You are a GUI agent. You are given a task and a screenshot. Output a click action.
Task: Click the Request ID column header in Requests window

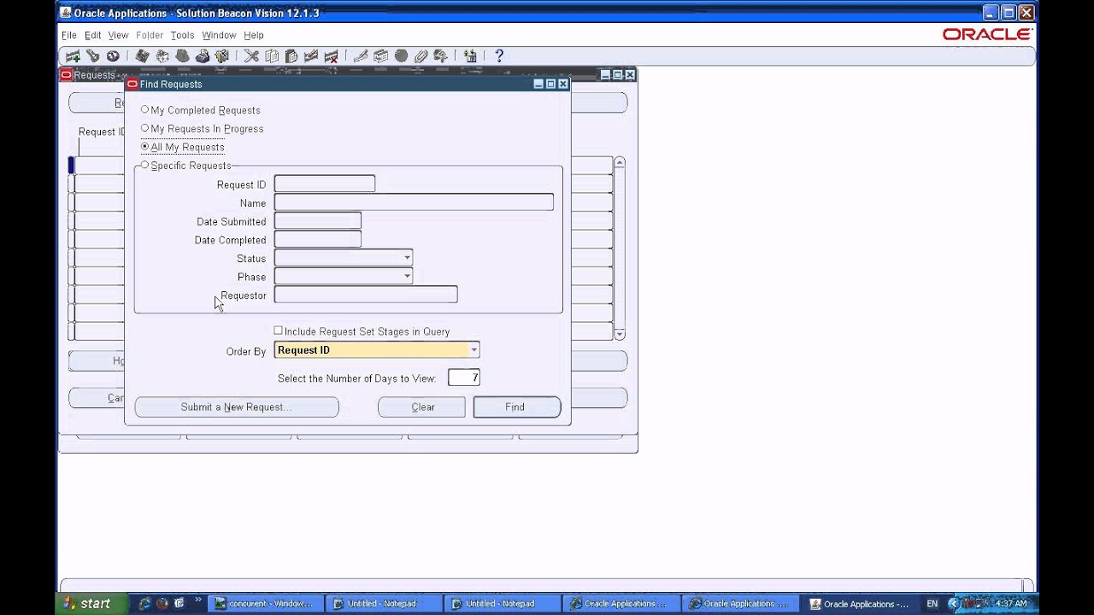point(102,132)
